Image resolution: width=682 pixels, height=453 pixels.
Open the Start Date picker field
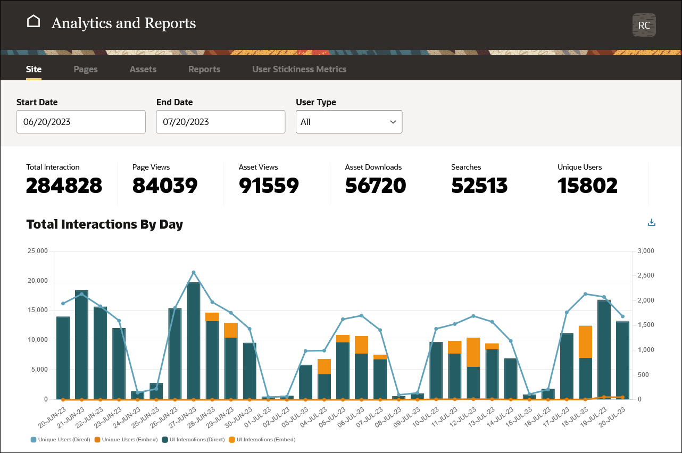pos(81,122)
